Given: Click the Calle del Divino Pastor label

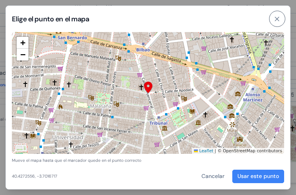Looking at the screenshot, I should point(93,80).
